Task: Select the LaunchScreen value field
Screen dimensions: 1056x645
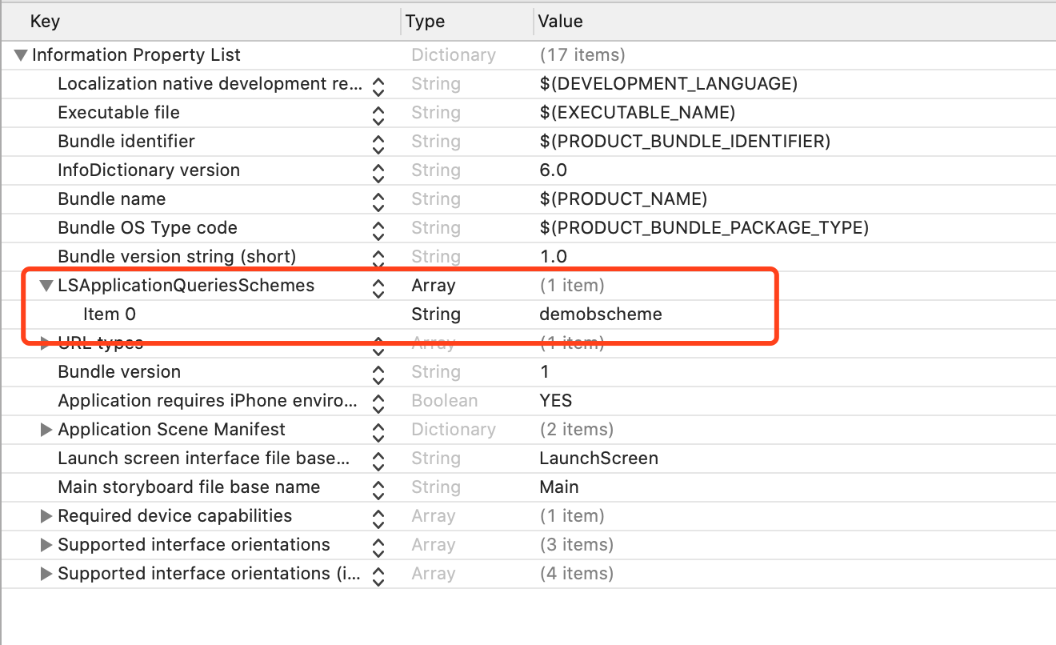Action: [598, 459]
